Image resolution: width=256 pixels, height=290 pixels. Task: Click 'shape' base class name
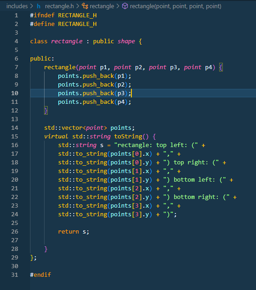pyautogui.click(x=126, y=41)
